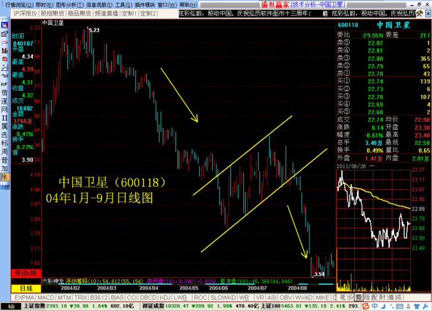Select the MIKE indicator tab

(322, 298)
